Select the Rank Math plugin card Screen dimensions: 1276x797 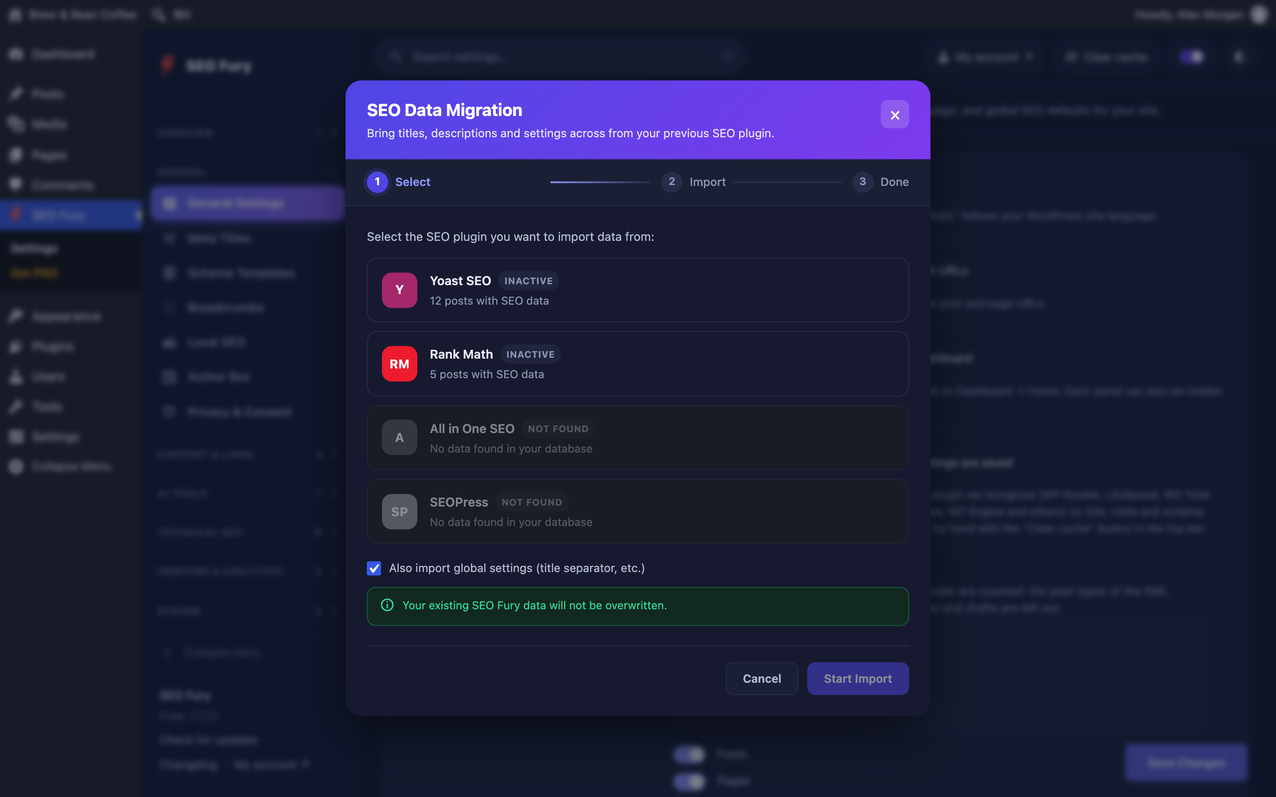pos(638,364)
